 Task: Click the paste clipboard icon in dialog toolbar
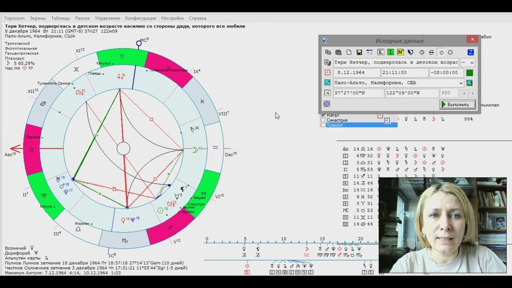pos(338,52)
